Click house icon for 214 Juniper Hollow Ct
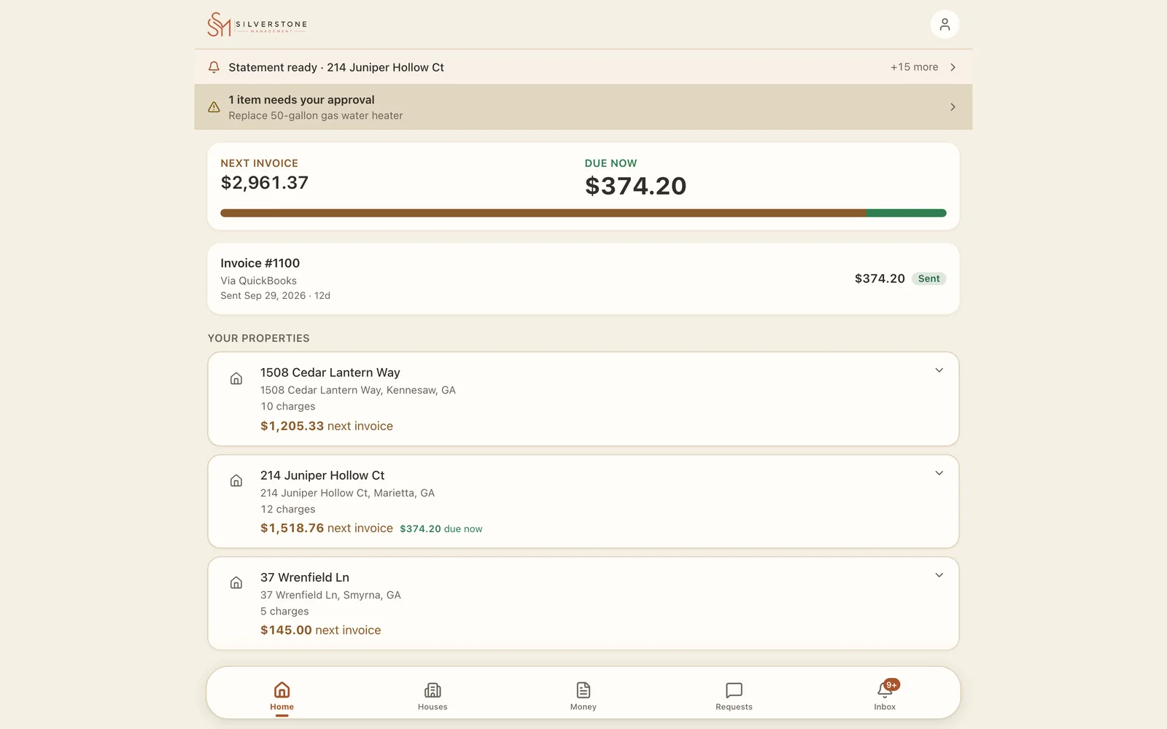 pos(236,480)
